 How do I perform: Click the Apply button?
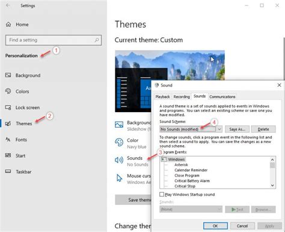pyautogui.click(x=269, y=226)
